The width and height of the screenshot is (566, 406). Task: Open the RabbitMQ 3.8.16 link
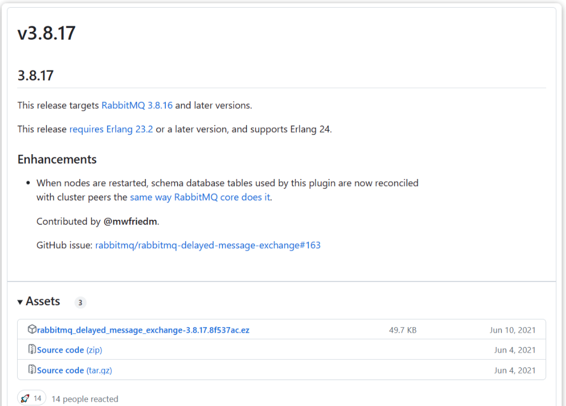click(137, 105)
